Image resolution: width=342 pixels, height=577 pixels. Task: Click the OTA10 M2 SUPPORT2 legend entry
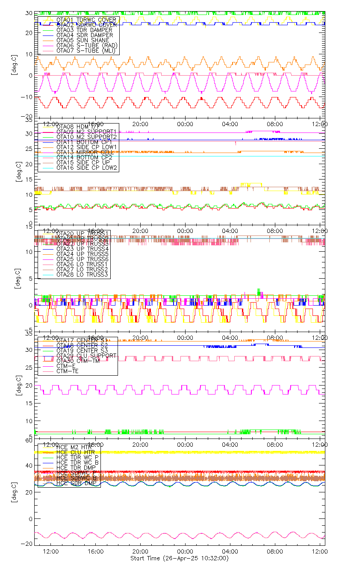86,137
